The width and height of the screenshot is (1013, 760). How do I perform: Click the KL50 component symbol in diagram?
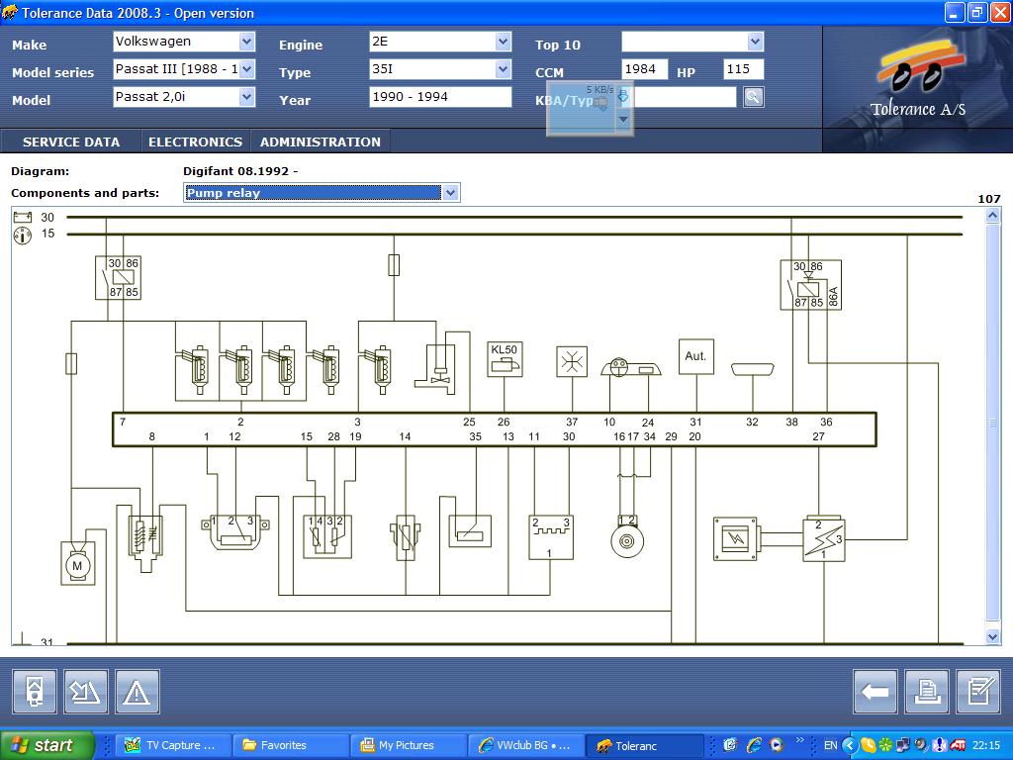tap(504, 359)
